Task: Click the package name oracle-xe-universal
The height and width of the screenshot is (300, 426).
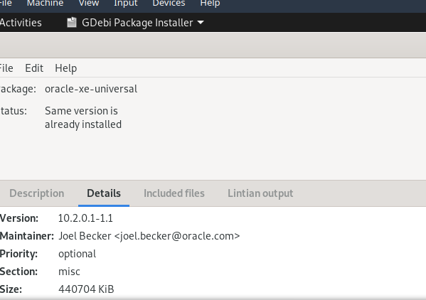Action: tap(91, 89)
